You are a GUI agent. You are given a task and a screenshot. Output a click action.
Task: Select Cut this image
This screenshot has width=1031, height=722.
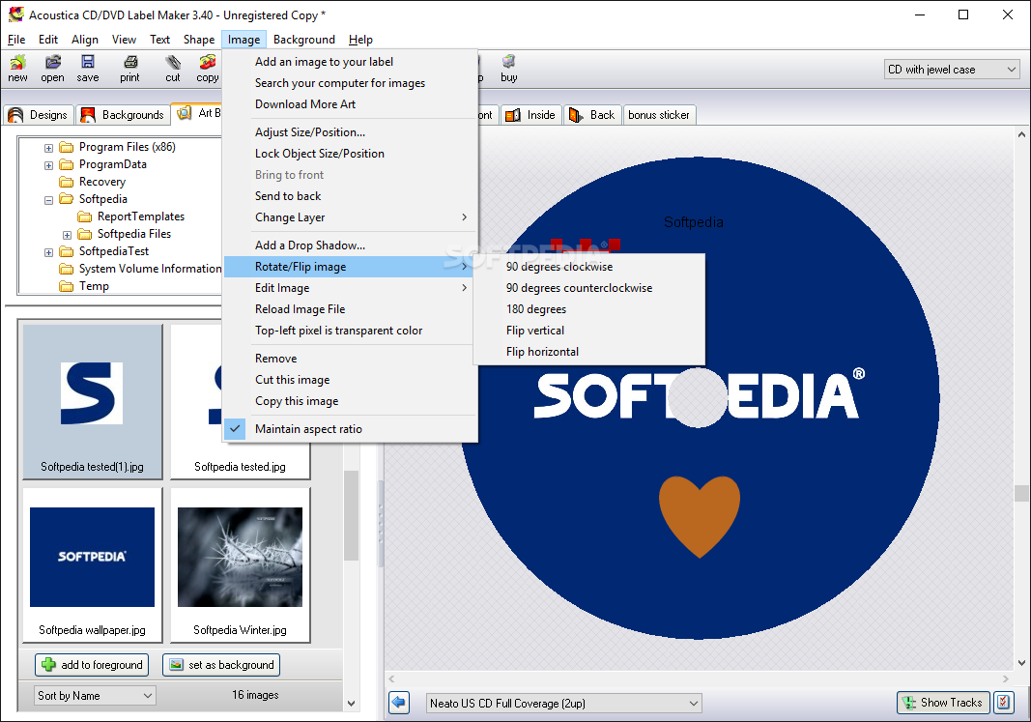[x=351, y=380]
